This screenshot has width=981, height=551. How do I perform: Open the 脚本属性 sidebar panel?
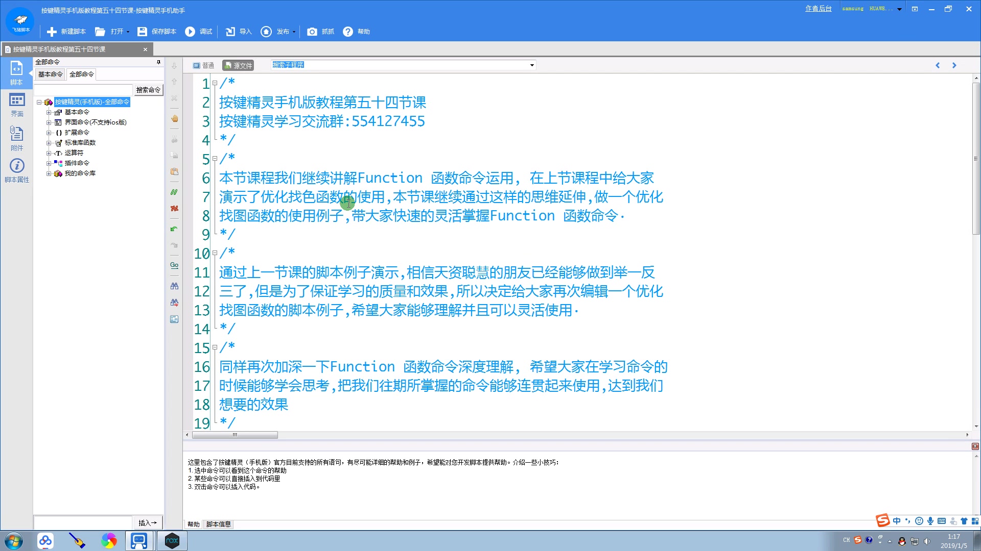tap(16, 170)
